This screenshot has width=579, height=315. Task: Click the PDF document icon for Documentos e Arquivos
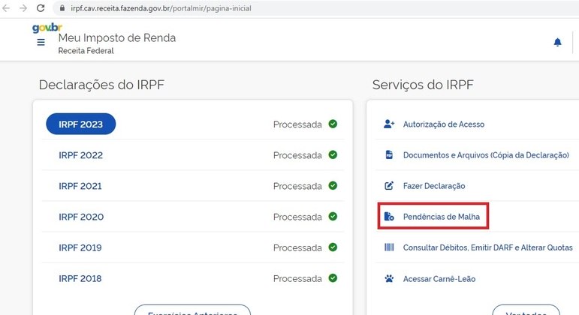point(389,154)
